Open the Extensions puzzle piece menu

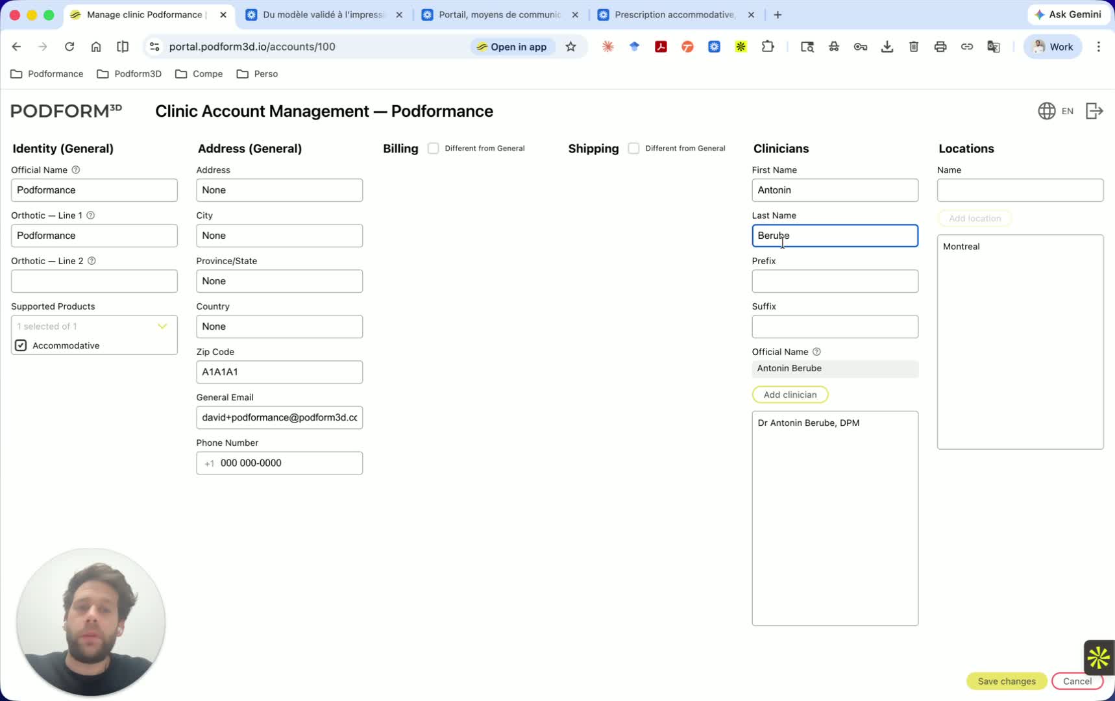768,47
